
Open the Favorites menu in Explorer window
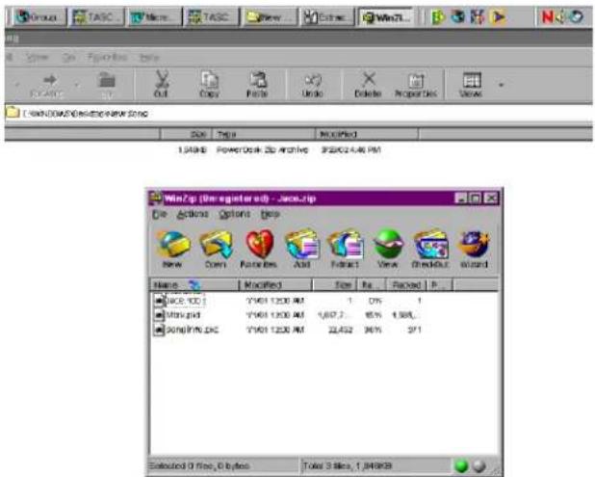pyautogui.click(x=108, y=58)
